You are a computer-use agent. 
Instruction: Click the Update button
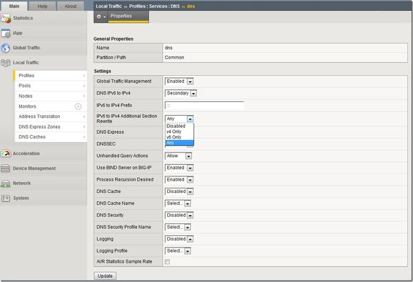click(105, 275)
